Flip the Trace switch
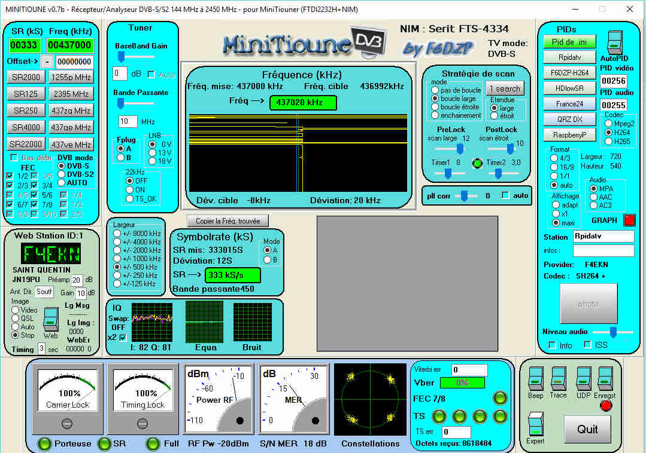646x453 pixels. point(558,379)
